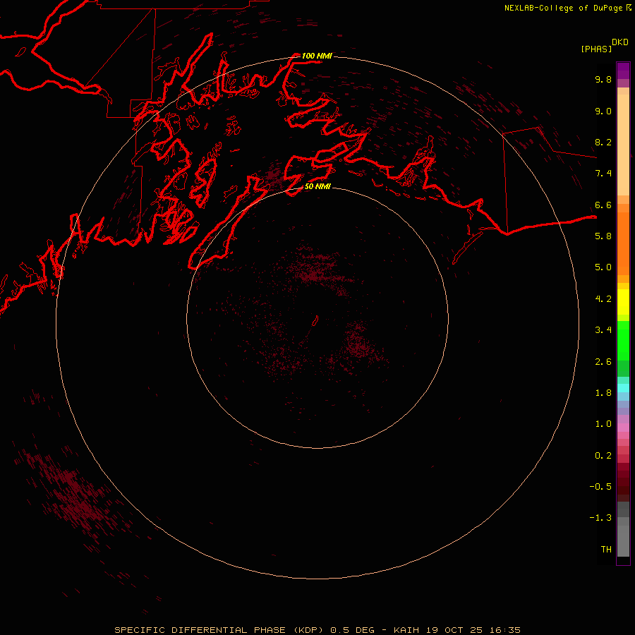Pick the bright green band on the color scale

point(623,341)
